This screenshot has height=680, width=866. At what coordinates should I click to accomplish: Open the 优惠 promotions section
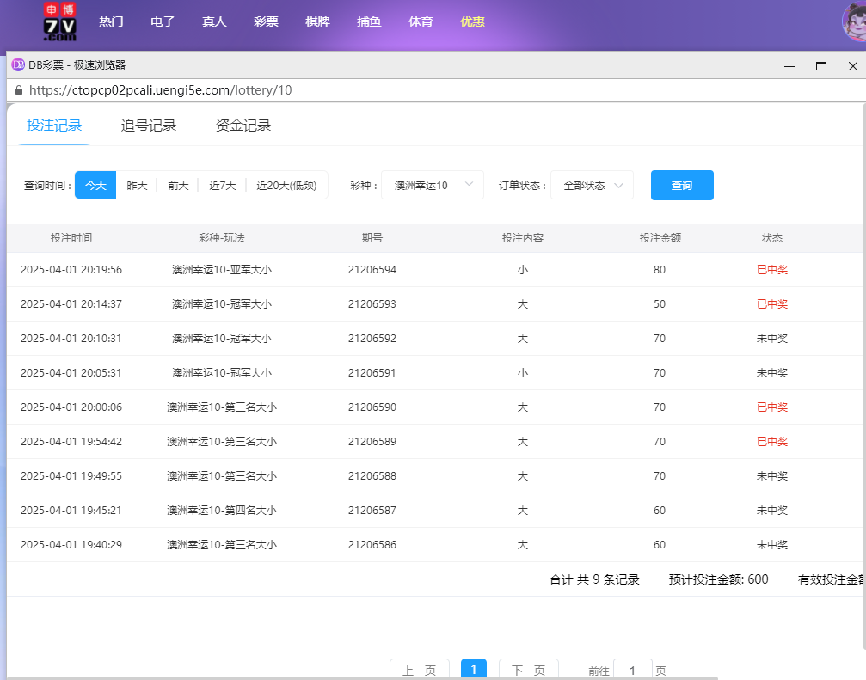point(472,21)
